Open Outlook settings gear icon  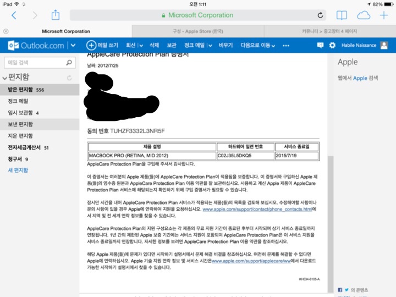pyautogui.click(x=332, y=45)
